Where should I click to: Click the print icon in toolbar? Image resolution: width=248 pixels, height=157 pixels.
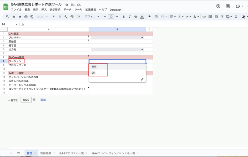(x=26, y=17)
